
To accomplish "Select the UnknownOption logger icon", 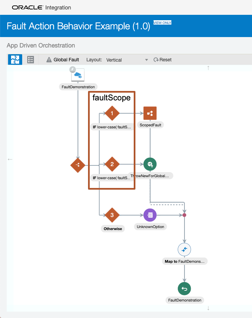I will (150, 215).
